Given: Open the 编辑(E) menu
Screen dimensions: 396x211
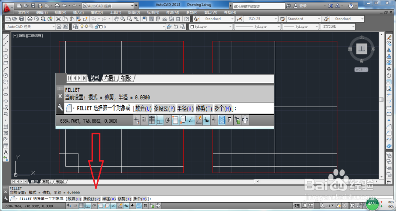Looking at the screenshot, I should tap(42, 12).
